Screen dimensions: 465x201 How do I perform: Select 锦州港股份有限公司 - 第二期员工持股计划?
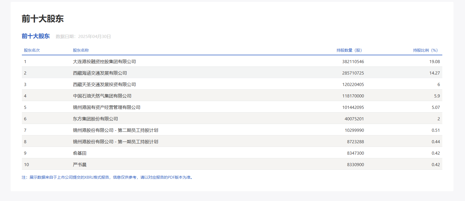coord(115,130)
